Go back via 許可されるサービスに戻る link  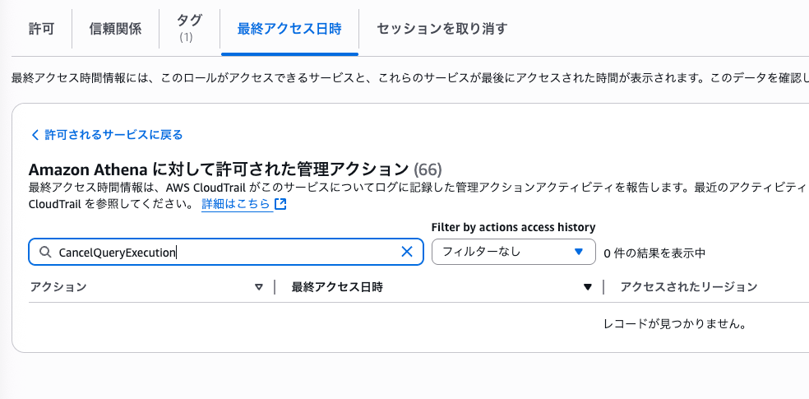(x=113, y=135)
